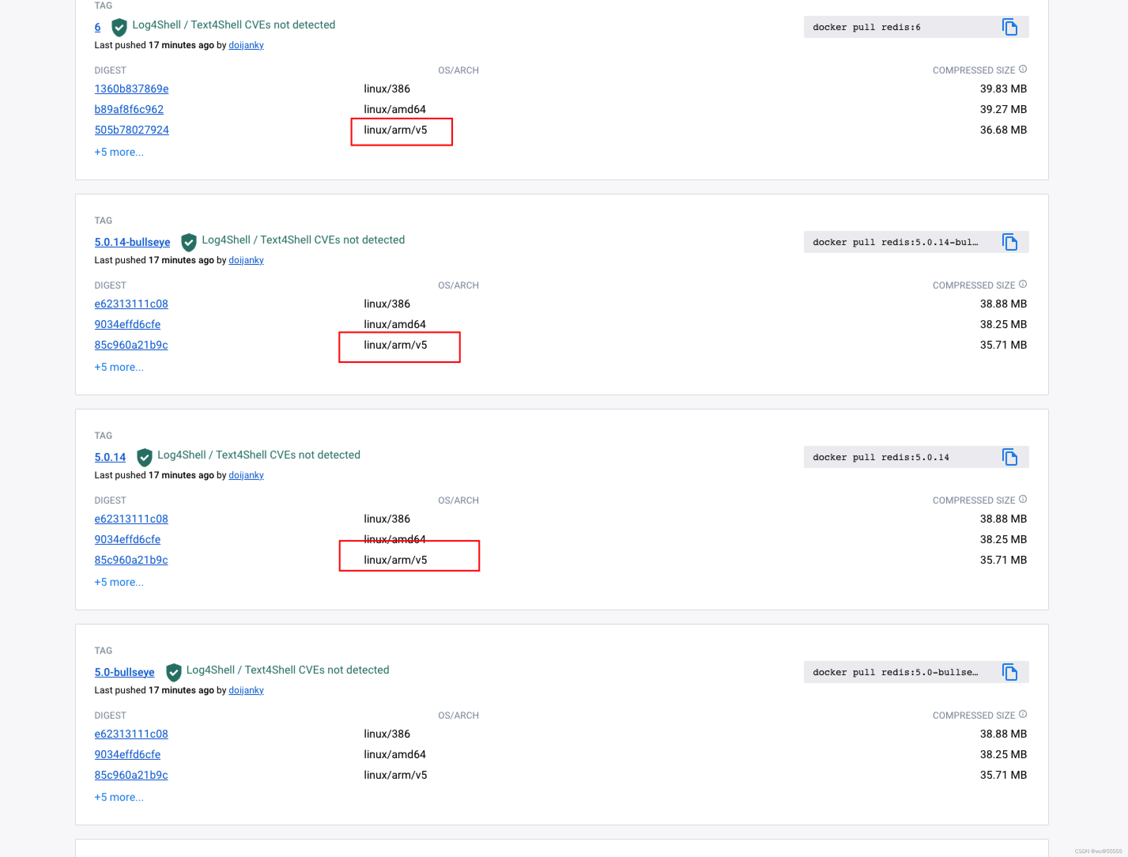This screenshot has width=1128, height=857.
Task: Click compressed size info icon for tag 5.0.14
Action: coord(1022,499)
